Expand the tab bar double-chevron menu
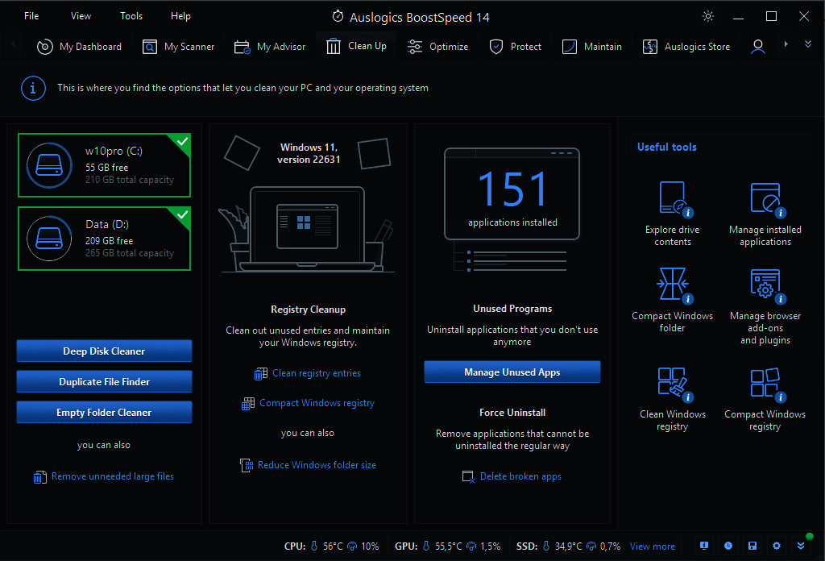Screen dimensions: 825x561 coord(808,45)
